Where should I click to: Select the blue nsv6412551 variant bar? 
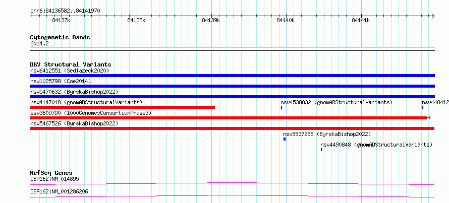pos(232,76)
